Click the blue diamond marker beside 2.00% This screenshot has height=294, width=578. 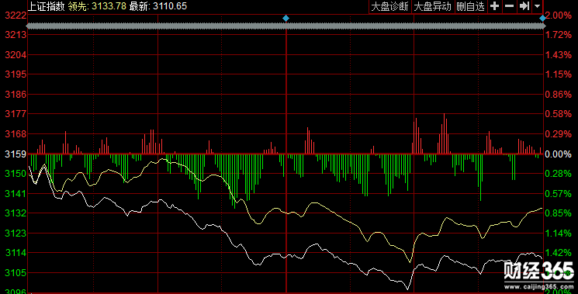[x=542, y=18]
